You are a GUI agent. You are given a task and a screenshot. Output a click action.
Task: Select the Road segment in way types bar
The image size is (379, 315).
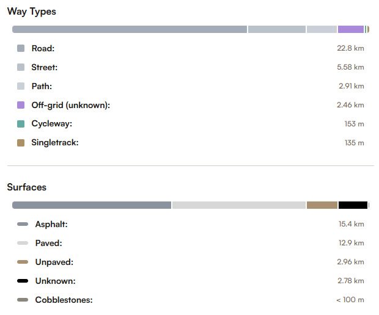(130, 29)
